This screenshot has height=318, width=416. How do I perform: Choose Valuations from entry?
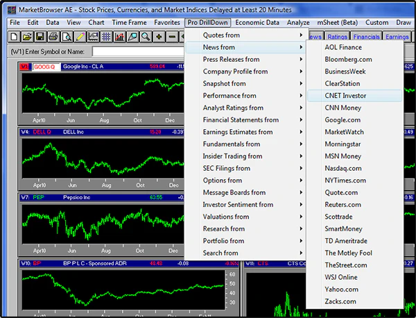pyautogui.click(x=245, y=217)
